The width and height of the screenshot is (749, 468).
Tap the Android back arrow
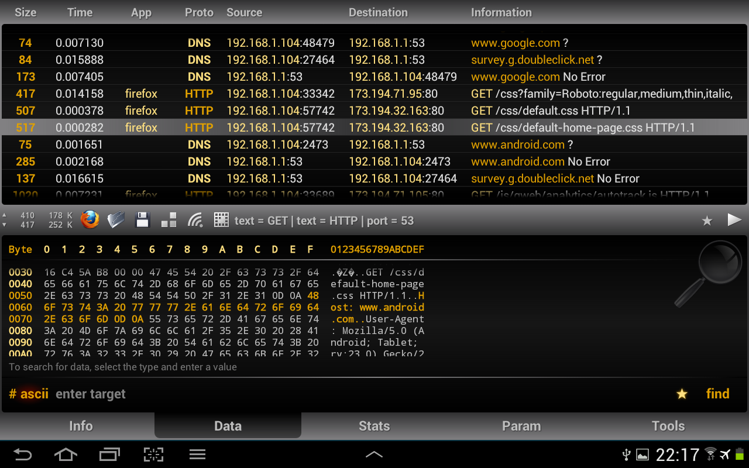point(23,455)
